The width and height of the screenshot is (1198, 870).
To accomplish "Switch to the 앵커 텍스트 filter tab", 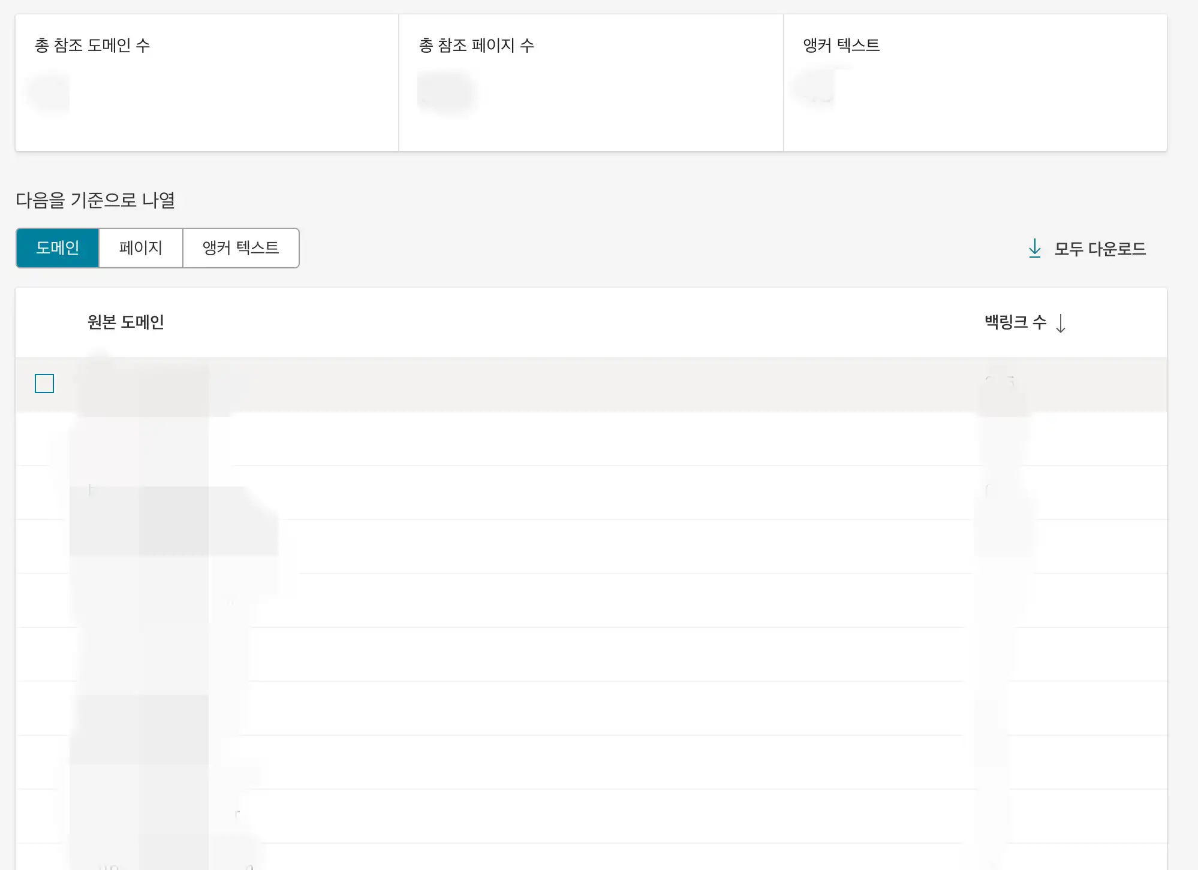I will [241, 248].
